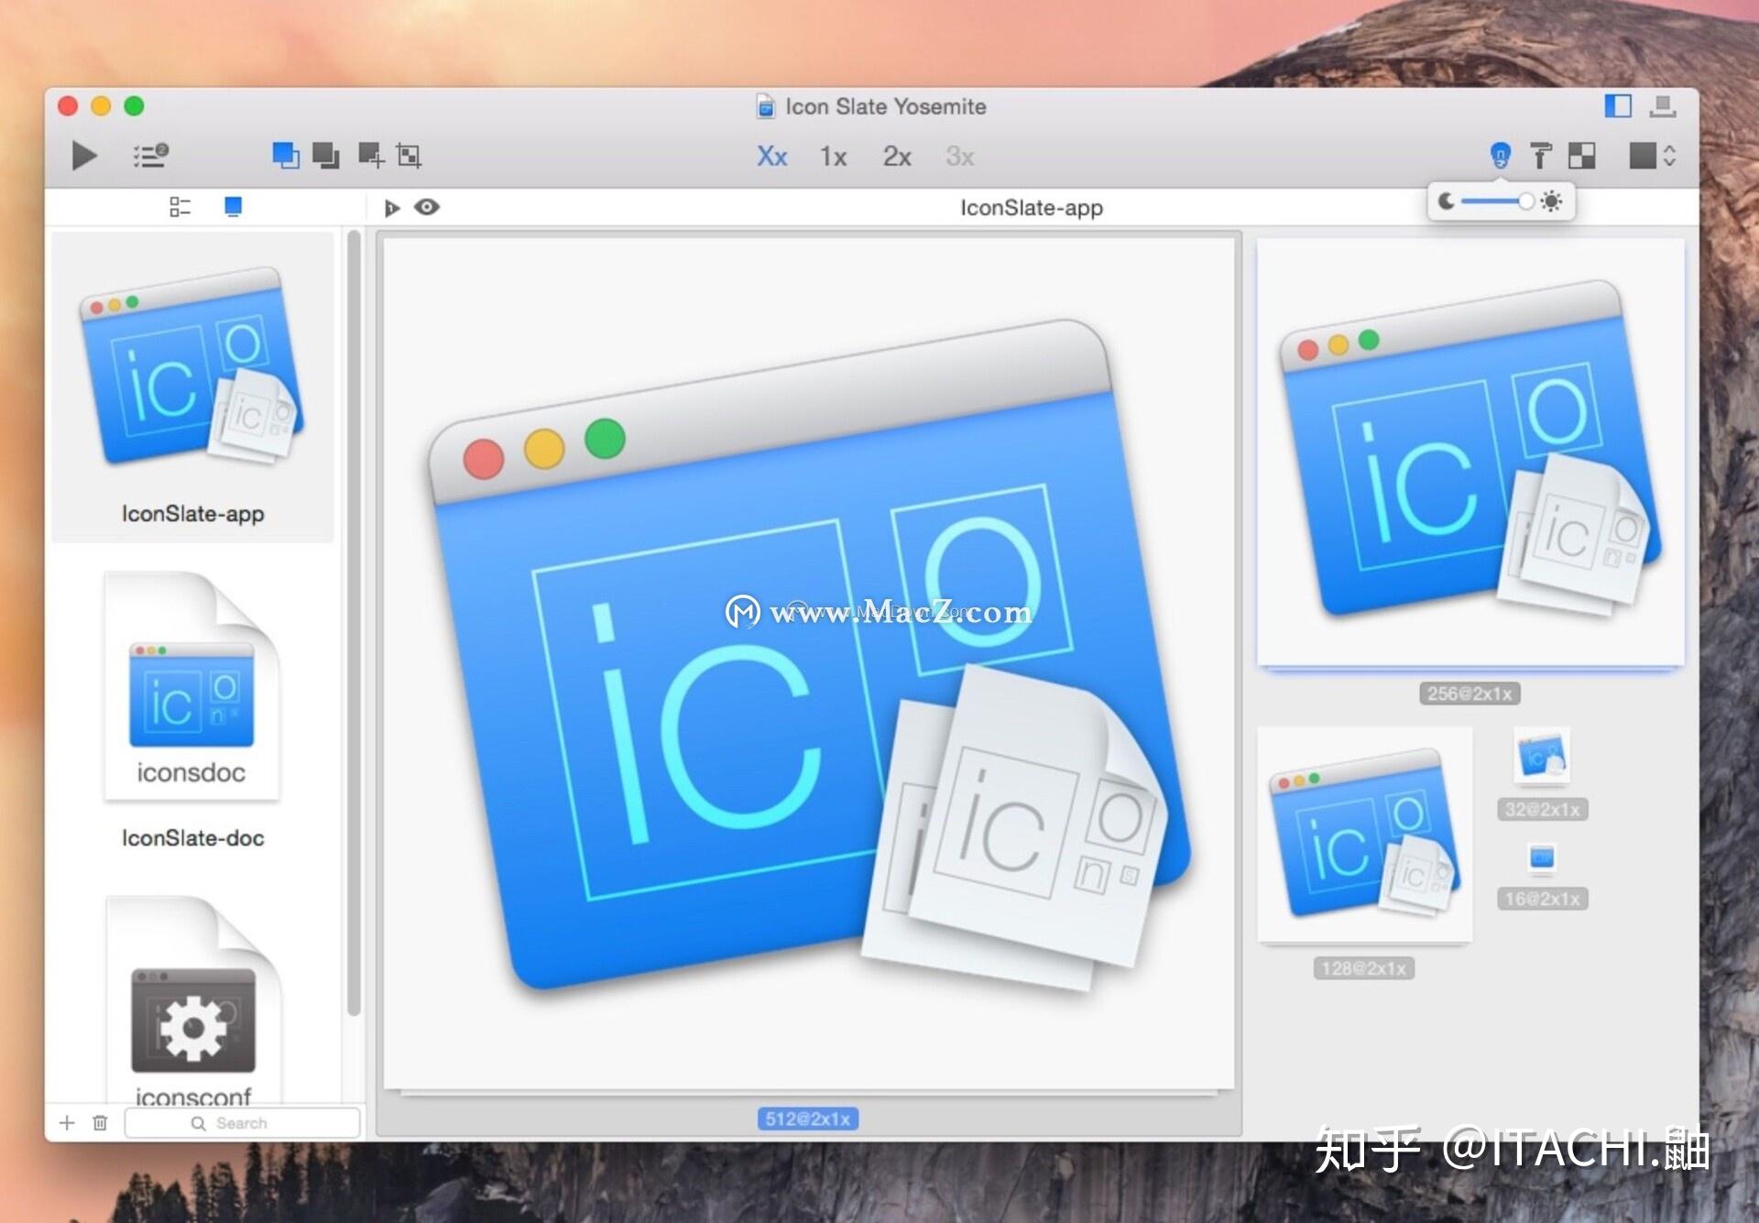1759x1223 pixels.
Task: Click the trash delete button
Action: (x=100, y=1122)
